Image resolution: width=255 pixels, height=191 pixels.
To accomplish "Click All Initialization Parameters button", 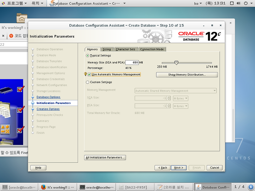I will pos(105,157).
